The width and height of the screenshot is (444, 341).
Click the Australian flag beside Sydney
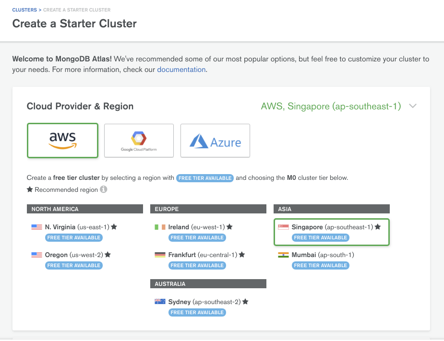pos(160,302)
